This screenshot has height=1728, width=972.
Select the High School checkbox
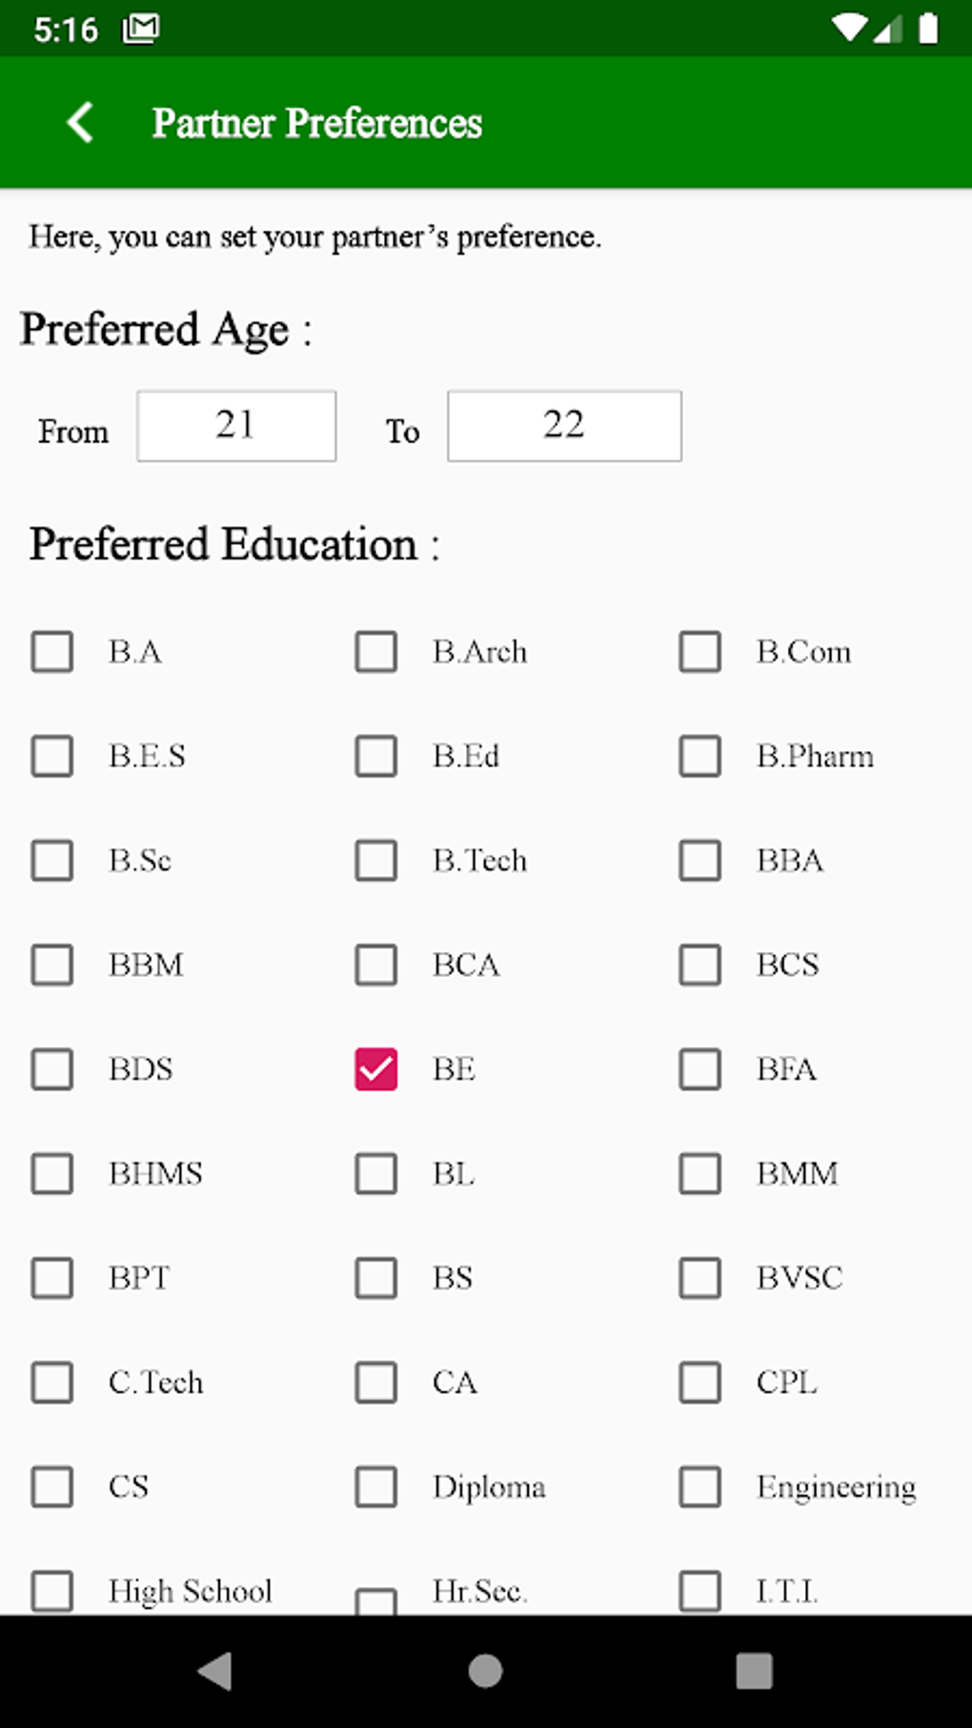click(x=52, y=1590)
